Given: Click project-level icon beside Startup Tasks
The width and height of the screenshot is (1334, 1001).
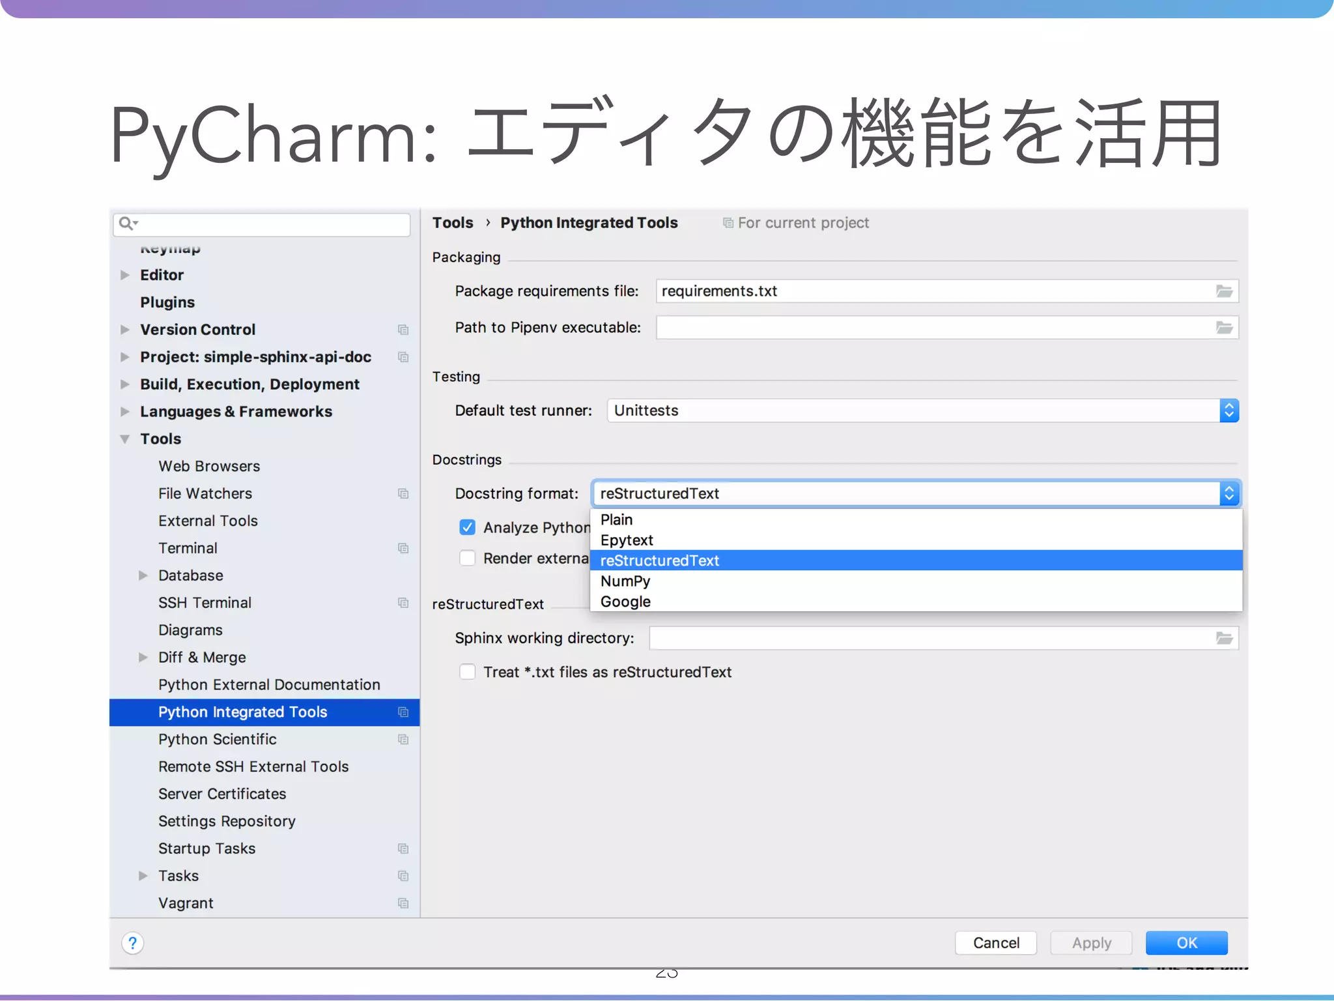Looking at the screenshot, I should click(403, 849).
